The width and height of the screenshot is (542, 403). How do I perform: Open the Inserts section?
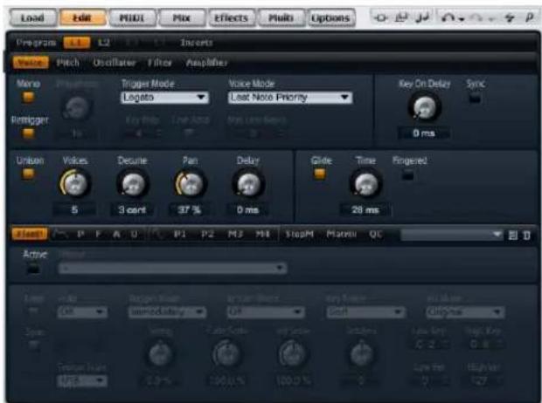[x=197, y=43]
